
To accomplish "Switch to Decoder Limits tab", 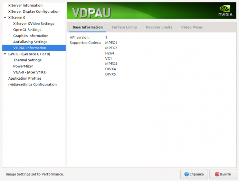I will 159,27.
